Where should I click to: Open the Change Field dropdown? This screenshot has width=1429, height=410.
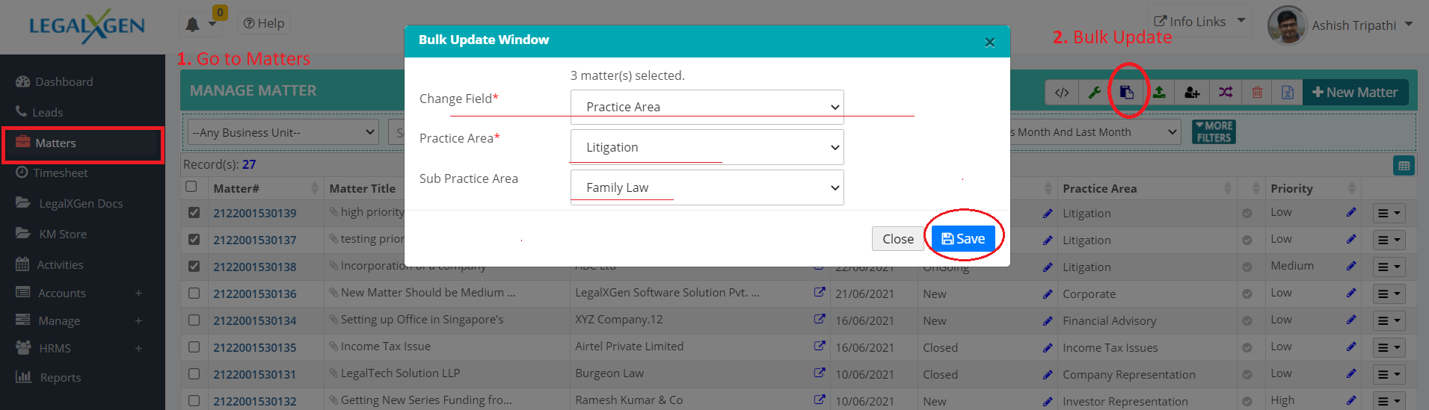[707, 107]
